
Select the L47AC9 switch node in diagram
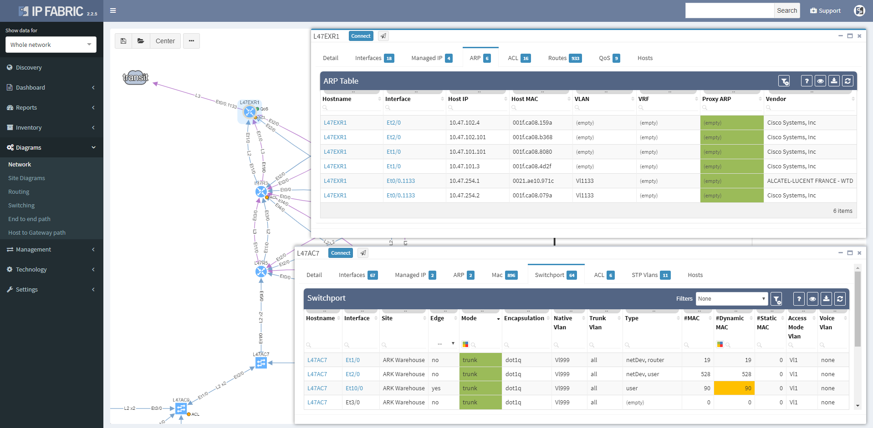181,409
